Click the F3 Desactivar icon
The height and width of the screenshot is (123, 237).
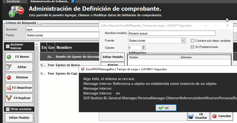pyautogui.click(x=9, y=88)
